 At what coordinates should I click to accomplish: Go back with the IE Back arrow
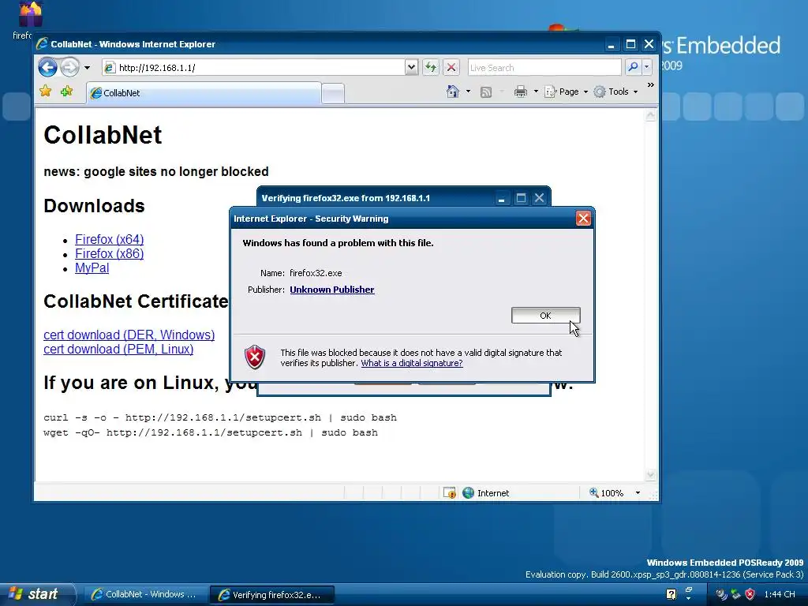pyautogui.click(x=47, y=67)
